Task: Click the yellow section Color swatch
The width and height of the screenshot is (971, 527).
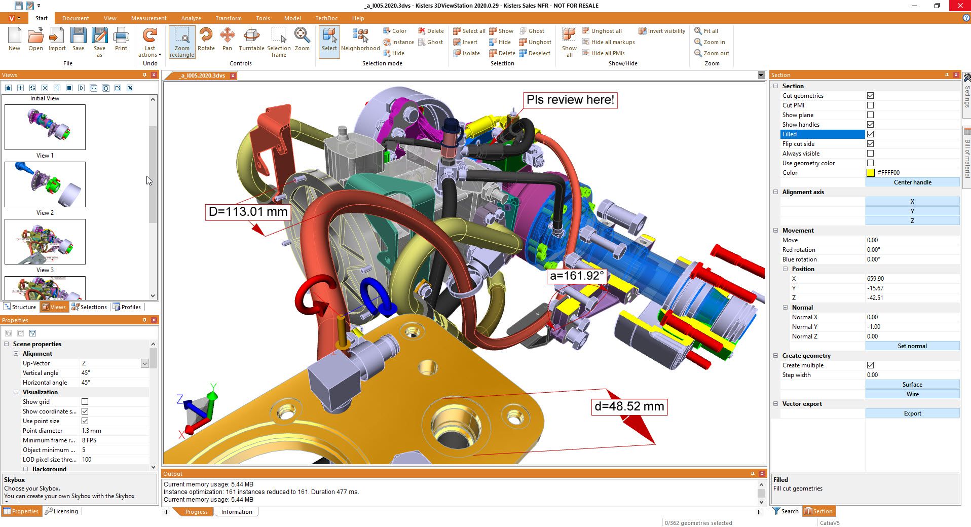Action: (870, 173)
